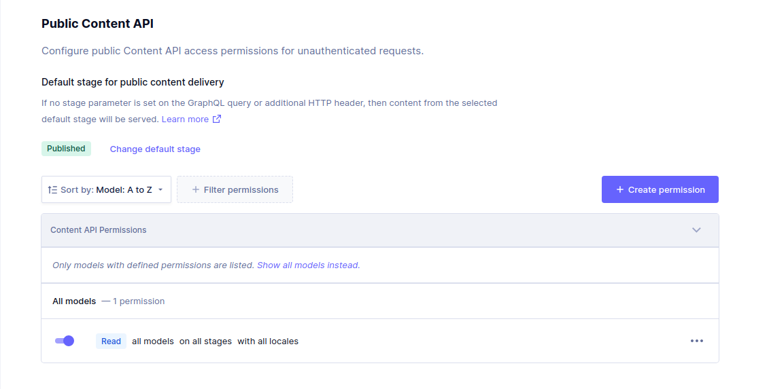769x389 pixels.
Task: Open the Sort by Model A to Z dropdown
Action: [106, 190]
